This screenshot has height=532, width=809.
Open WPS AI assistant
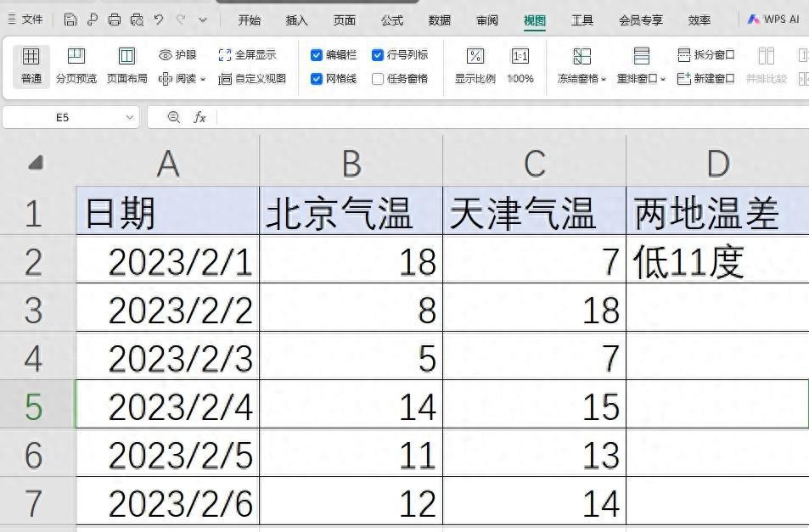tap(773, 20)
